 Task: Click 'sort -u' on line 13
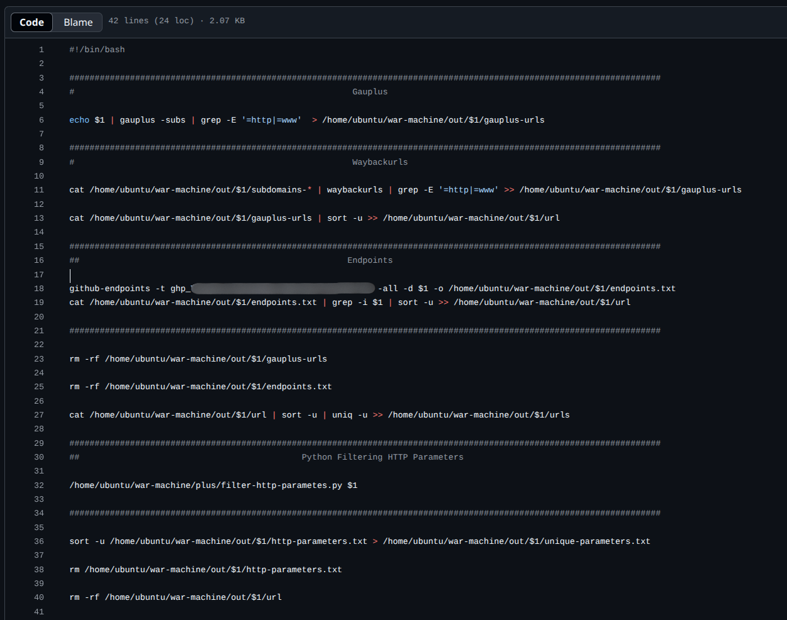click(345, 218)
